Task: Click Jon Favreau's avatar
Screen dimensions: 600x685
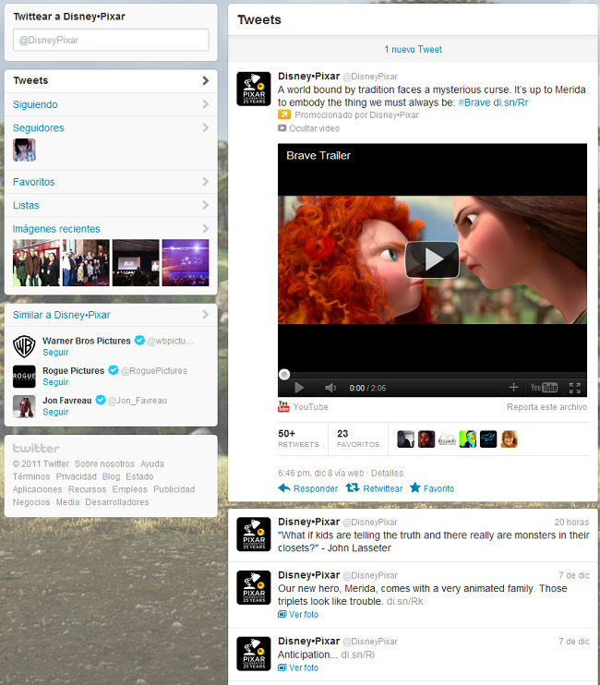Action: 24,406
